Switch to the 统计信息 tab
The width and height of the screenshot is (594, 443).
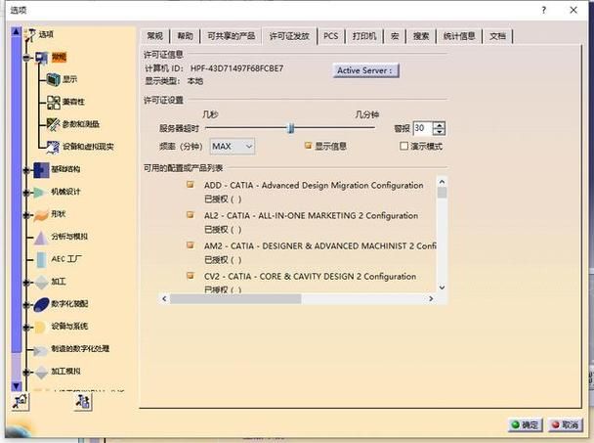[x=459, y=36]
